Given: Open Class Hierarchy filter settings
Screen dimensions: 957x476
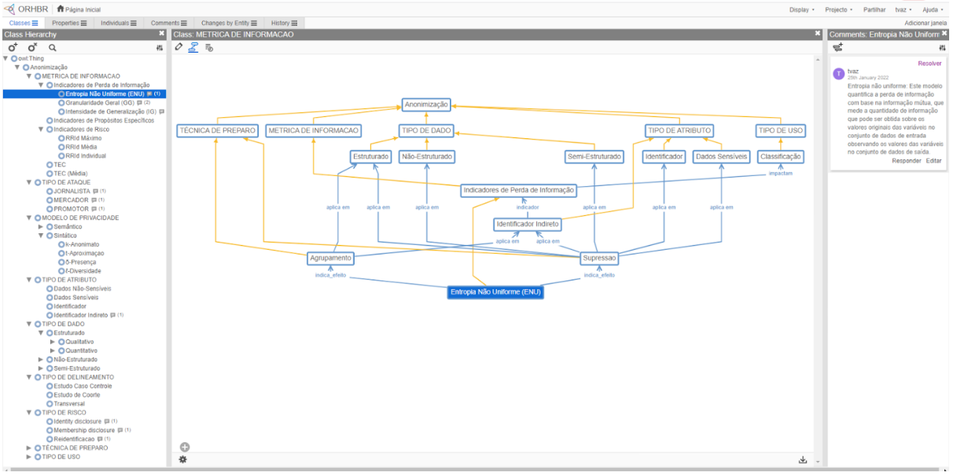Looking at the screenshot, I should 160,48.
